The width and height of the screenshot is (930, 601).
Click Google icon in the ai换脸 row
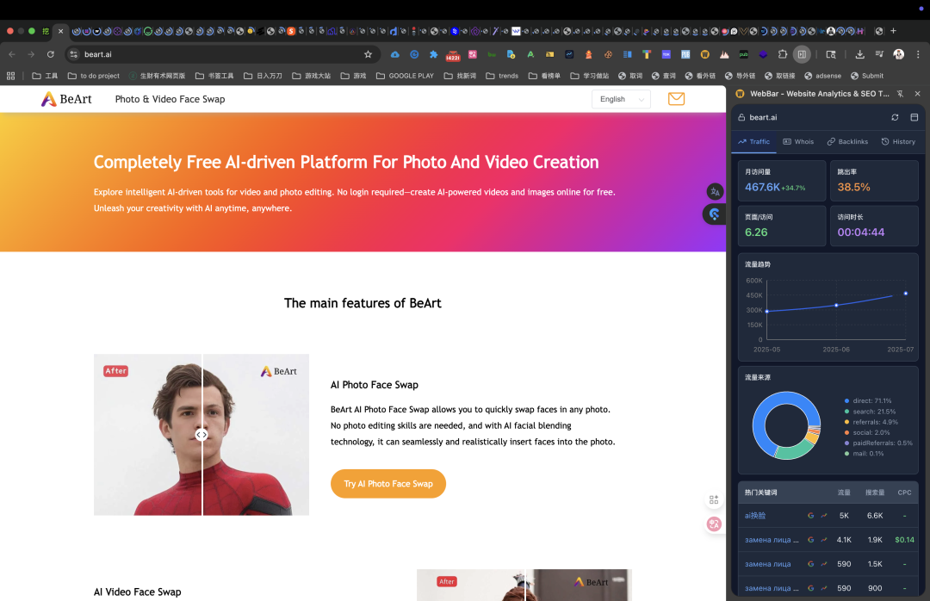coord(811,516)
